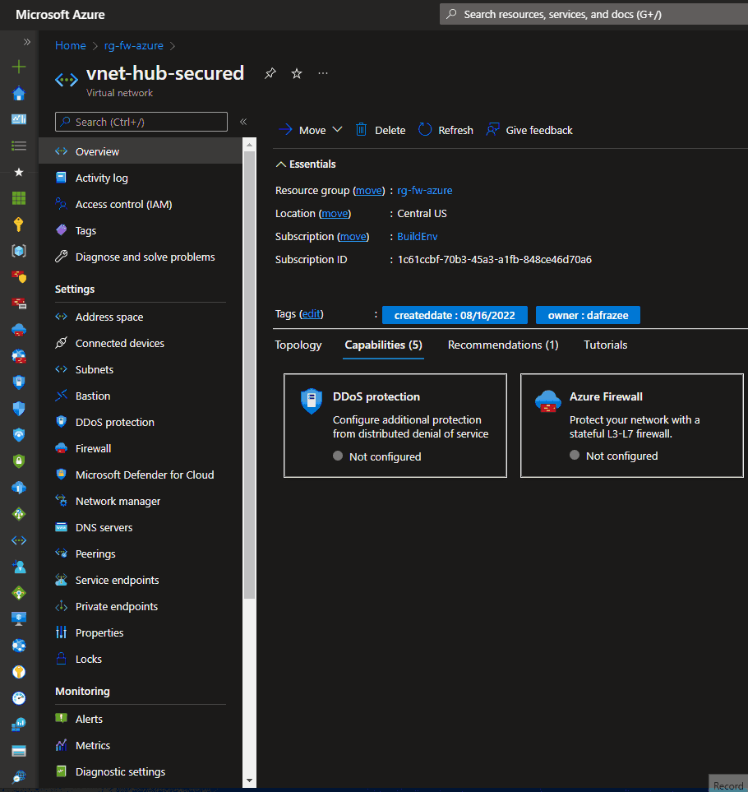Click the Create a resource plus icon
The image size is (748, 792).
pos(19,67)
